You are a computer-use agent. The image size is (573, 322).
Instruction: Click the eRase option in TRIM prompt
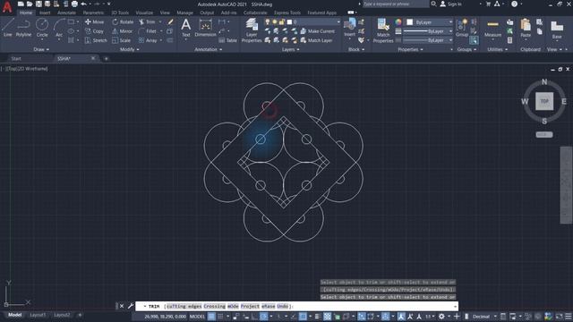click(x=269, y=306)
